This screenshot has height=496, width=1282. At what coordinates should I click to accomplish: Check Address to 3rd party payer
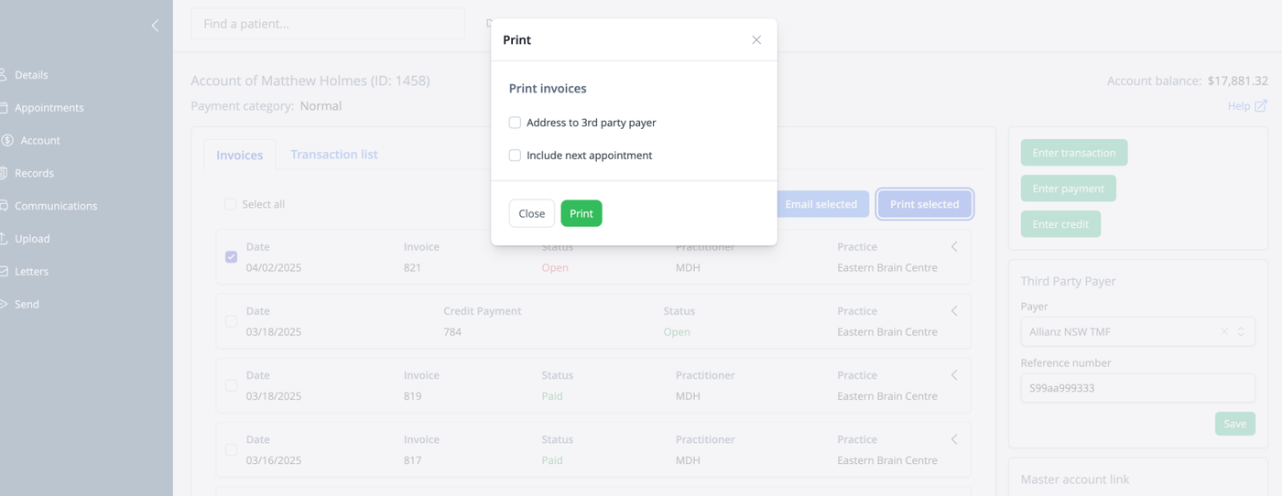[515, 123]
